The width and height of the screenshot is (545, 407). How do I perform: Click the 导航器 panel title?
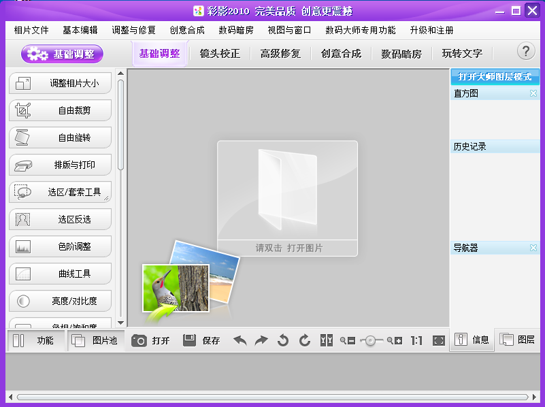pos(466,248)
